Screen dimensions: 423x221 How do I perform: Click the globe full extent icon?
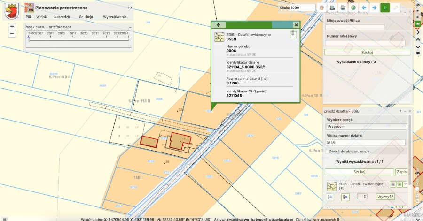pyautogui.click(x=353, y=8)
